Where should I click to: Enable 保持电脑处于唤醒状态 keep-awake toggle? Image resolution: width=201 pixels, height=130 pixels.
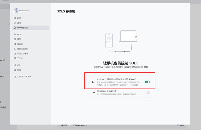click(x=147, y=93)
